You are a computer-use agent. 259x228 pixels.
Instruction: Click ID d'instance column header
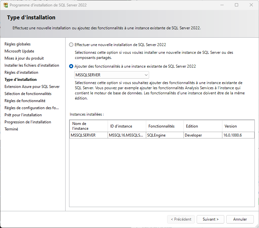(127, 126)
